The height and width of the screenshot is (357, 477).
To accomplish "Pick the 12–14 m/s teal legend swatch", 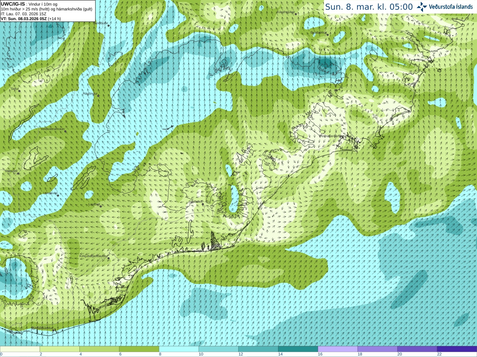I will pos(258,349).
